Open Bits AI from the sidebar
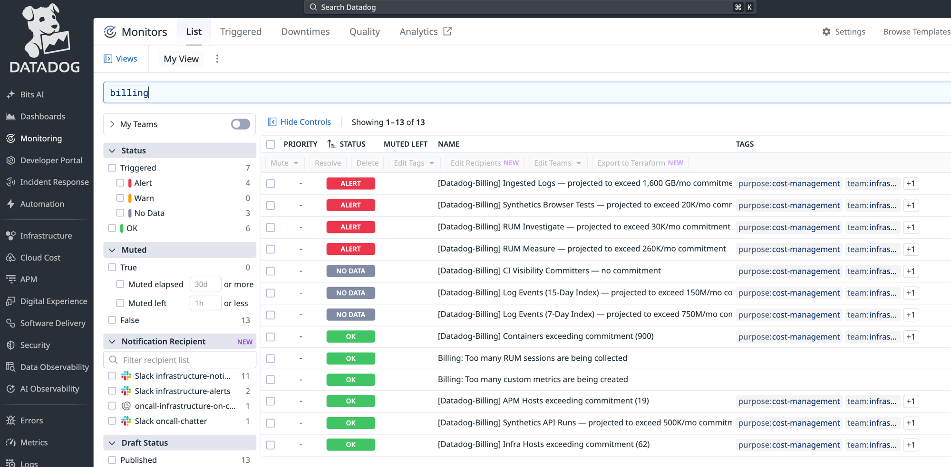 (x=31, y=94)
